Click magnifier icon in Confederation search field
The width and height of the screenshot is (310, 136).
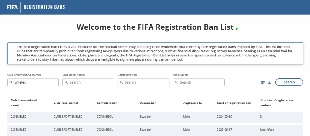(121, 82)
